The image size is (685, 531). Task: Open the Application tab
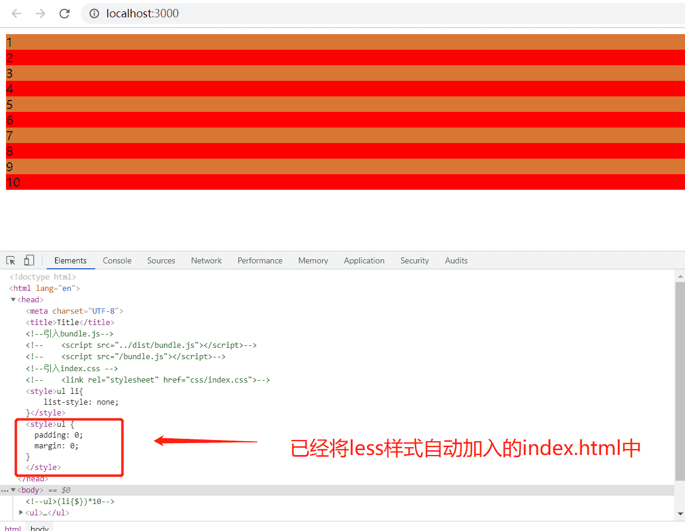point(364,260)
